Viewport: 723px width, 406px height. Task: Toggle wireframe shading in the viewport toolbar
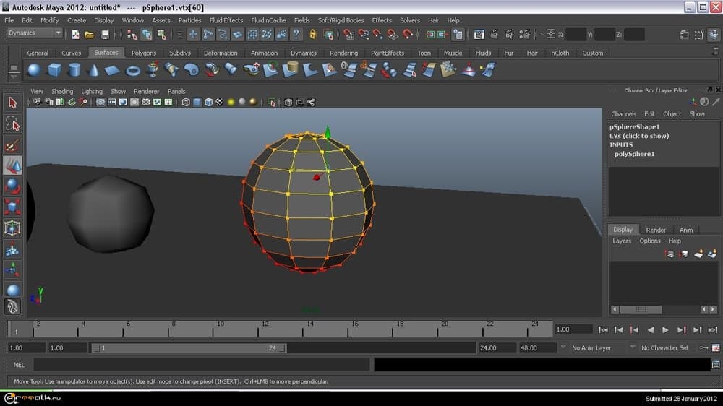point(186,103)
